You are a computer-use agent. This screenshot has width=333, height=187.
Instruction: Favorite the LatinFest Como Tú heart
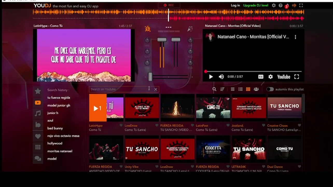coord(228,125)
